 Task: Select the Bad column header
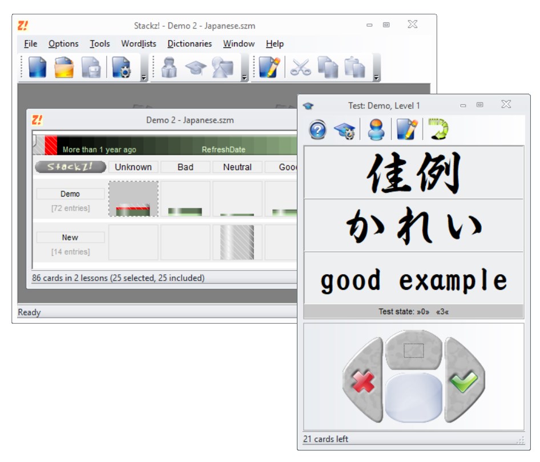pos(186,167)
